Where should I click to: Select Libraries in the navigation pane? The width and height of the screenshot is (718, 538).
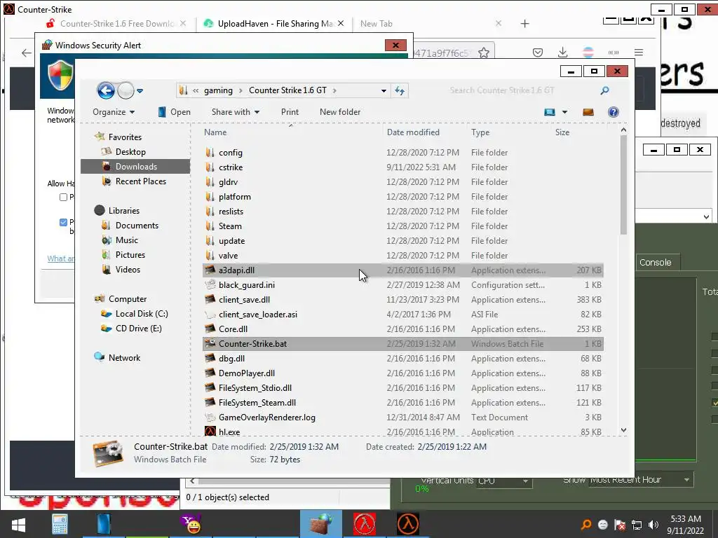click(x=123, y=210)
